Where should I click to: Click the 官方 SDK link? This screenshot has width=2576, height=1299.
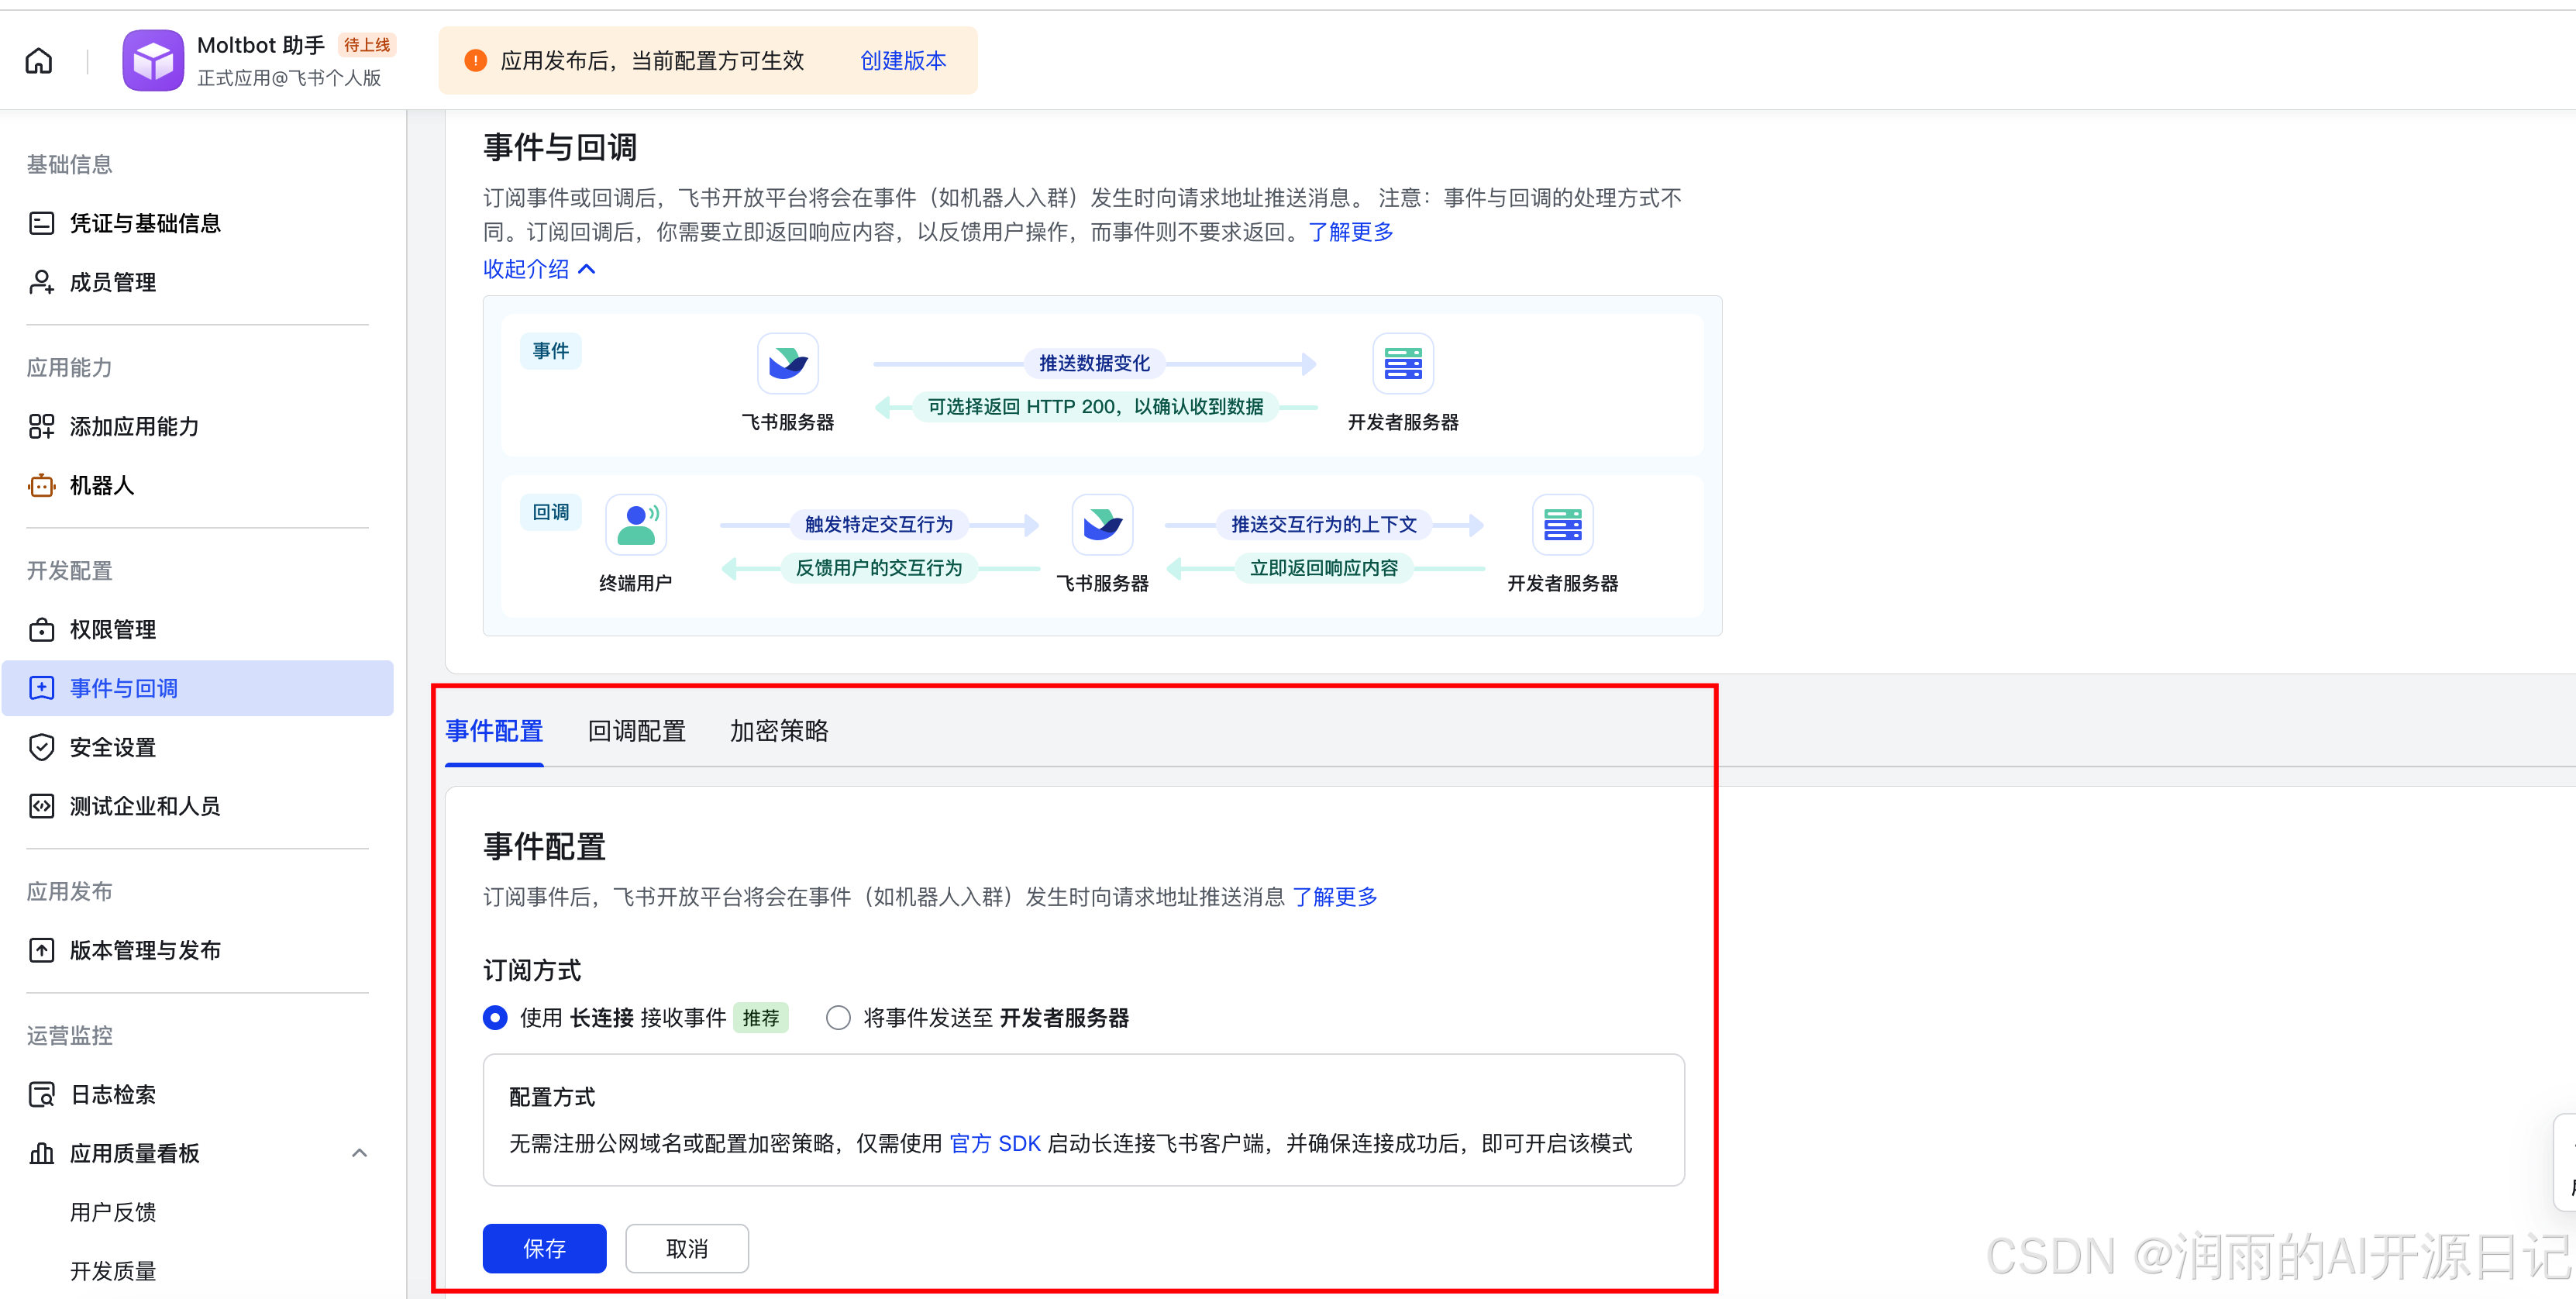point(996,1144)
